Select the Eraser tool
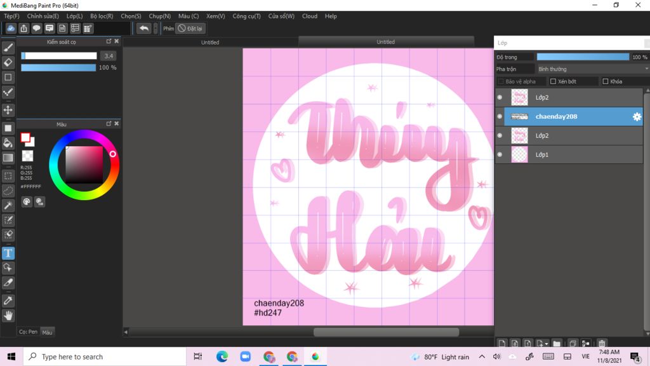 8,62
